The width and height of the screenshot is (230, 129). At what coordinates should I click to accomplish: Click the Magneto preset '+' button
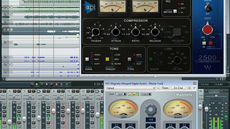click(x=158, y=88)
